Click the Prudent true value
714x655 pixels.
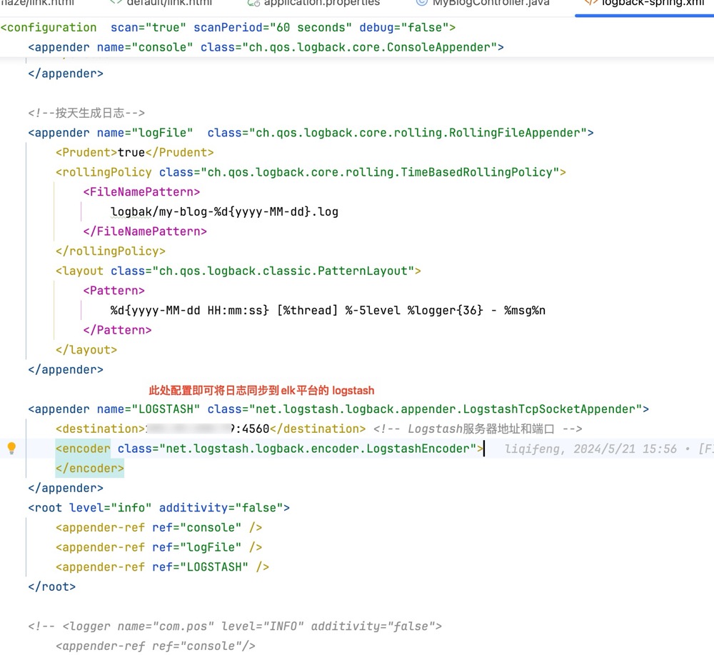click(131, 152)
